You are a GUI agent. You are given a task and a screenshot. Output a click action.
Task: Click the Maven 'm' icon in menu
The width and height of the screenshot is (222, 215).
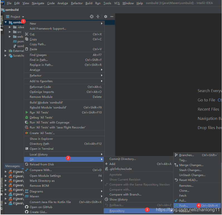(27, 196)
